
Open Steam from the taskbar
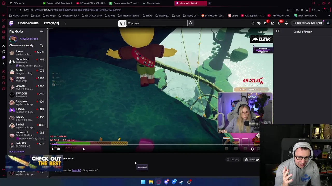pyautogui.click(x=181, y=182)
